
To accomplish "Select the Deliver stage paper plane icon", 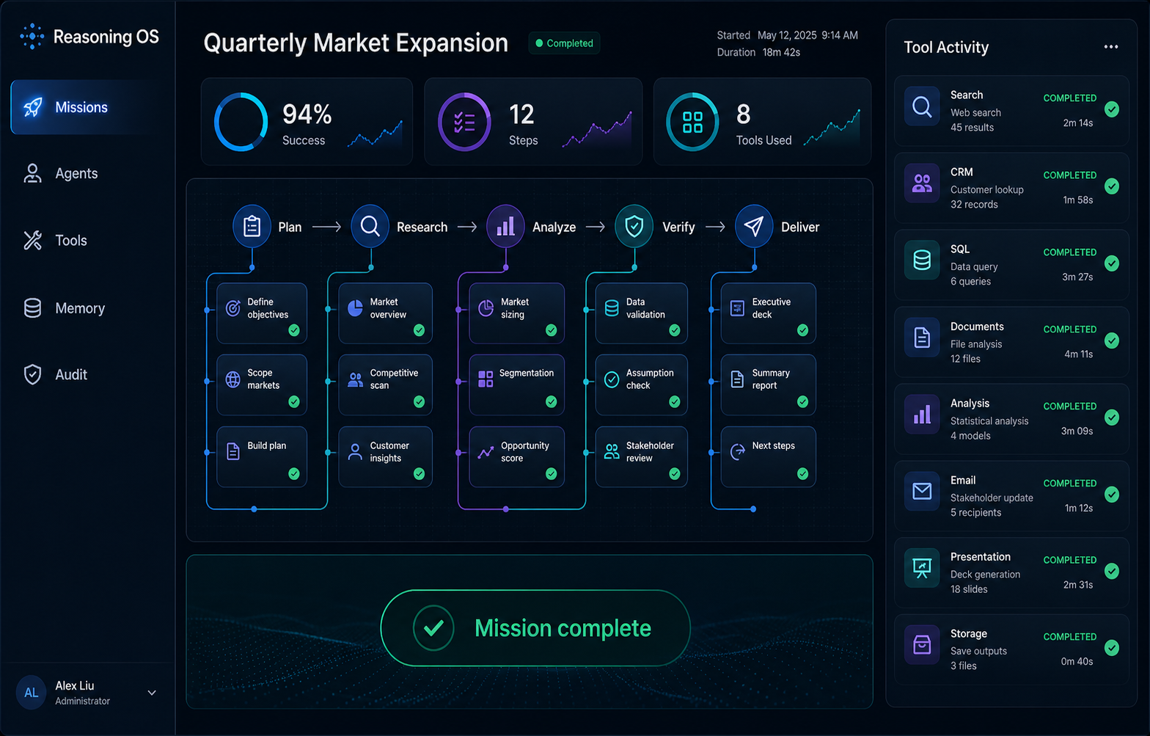I will coord(754,226).
